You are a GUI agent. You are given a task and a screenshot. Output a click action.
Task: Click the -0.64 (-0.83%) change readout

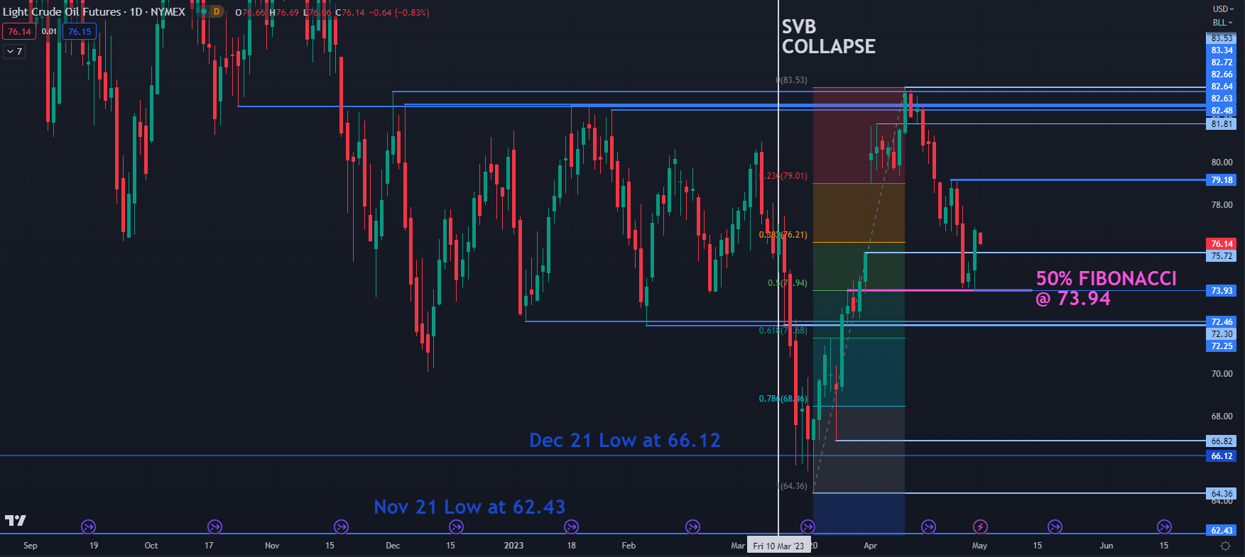[x=399, y=12]
